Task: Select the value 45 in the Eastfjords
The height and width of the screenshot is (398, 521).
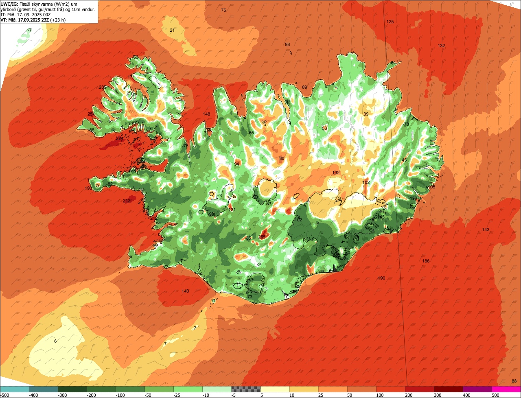Action: coord(404,160)
